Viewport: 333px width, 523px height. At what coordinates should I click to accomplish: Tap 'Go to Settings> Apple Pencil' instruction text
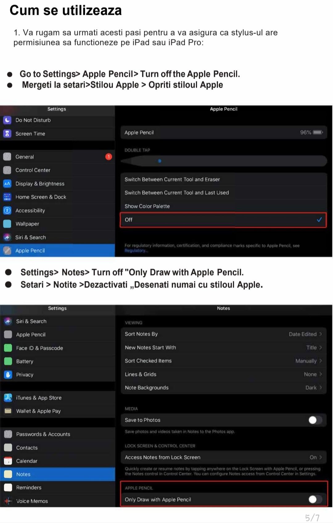(x=130, y=74)
